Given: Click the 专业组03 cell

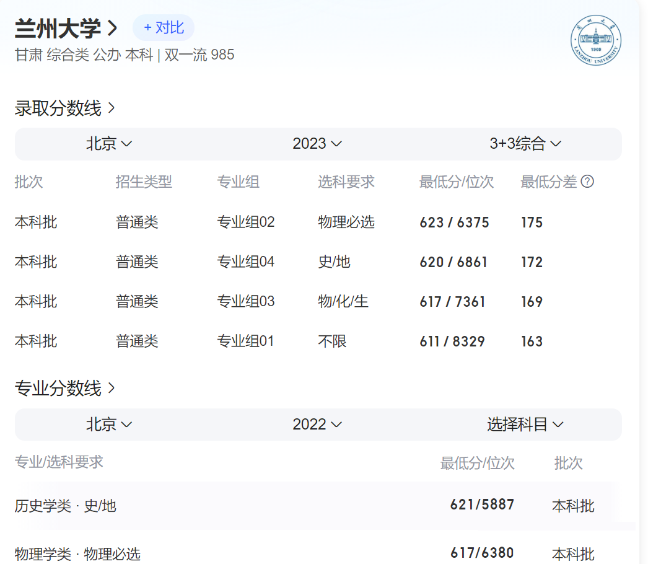Looking at the screenshot, I should [x=246, y=301].
